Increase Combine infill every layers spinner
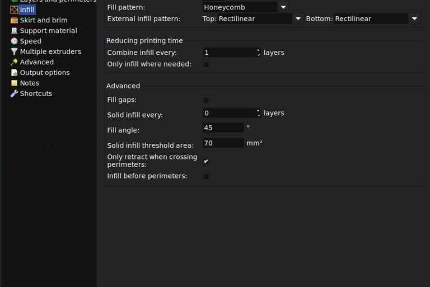The width and height of the screenshot is (430, 287). 258,50
